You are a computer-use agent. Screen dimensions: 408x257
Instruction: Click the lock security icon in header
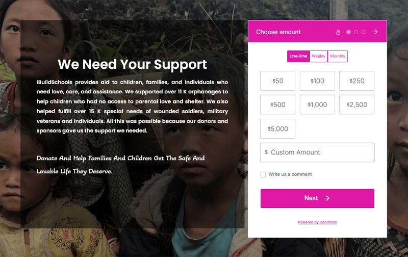[x=338, y=32]
